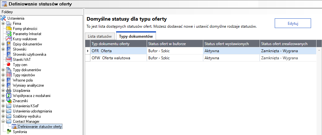Click the Stawki VAT icon in tree
This screenshot has width=322, height=135.
9,60
